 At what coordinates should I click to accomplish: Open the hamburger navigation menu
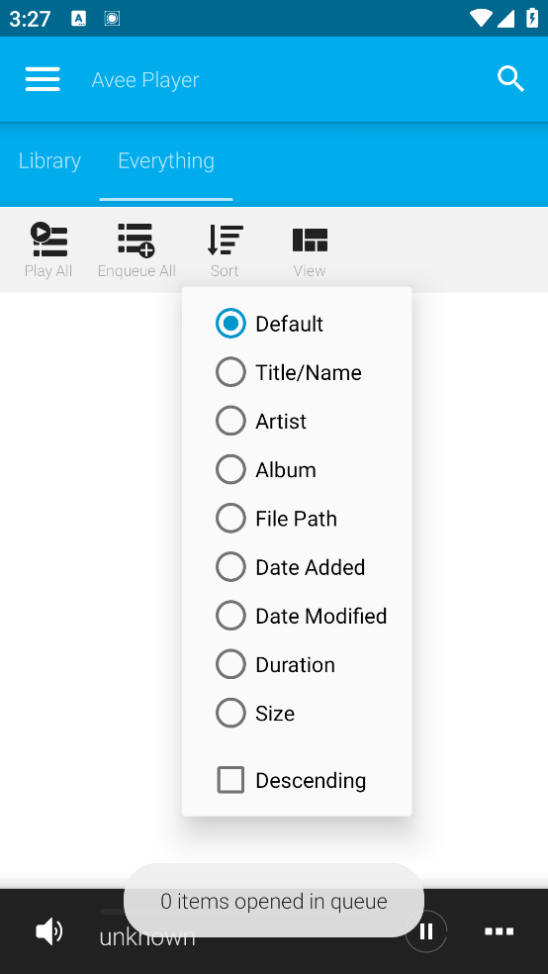[43, 79]
